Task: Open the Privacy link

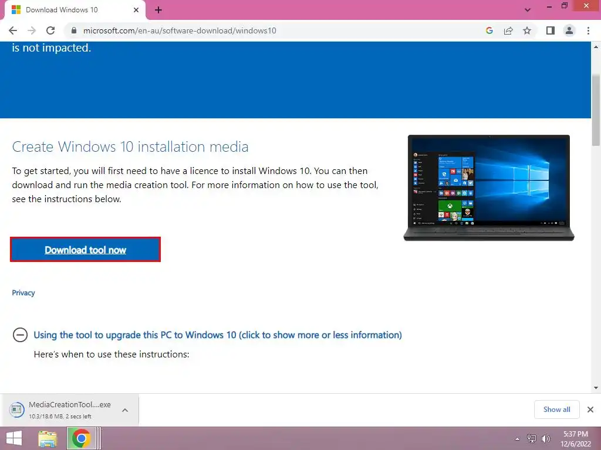Action: pyautogui.click(x=23, y=293)
